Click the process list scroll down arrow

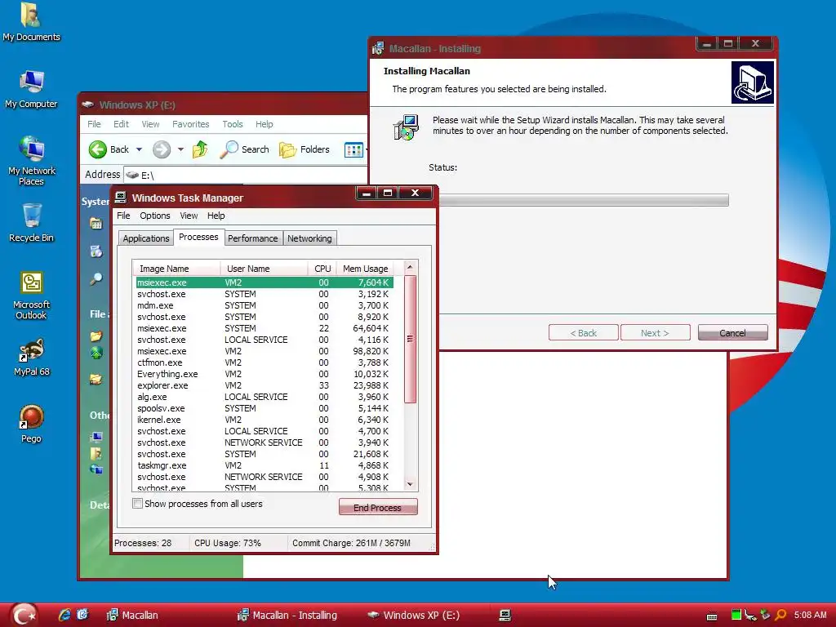tap(410, 484)
